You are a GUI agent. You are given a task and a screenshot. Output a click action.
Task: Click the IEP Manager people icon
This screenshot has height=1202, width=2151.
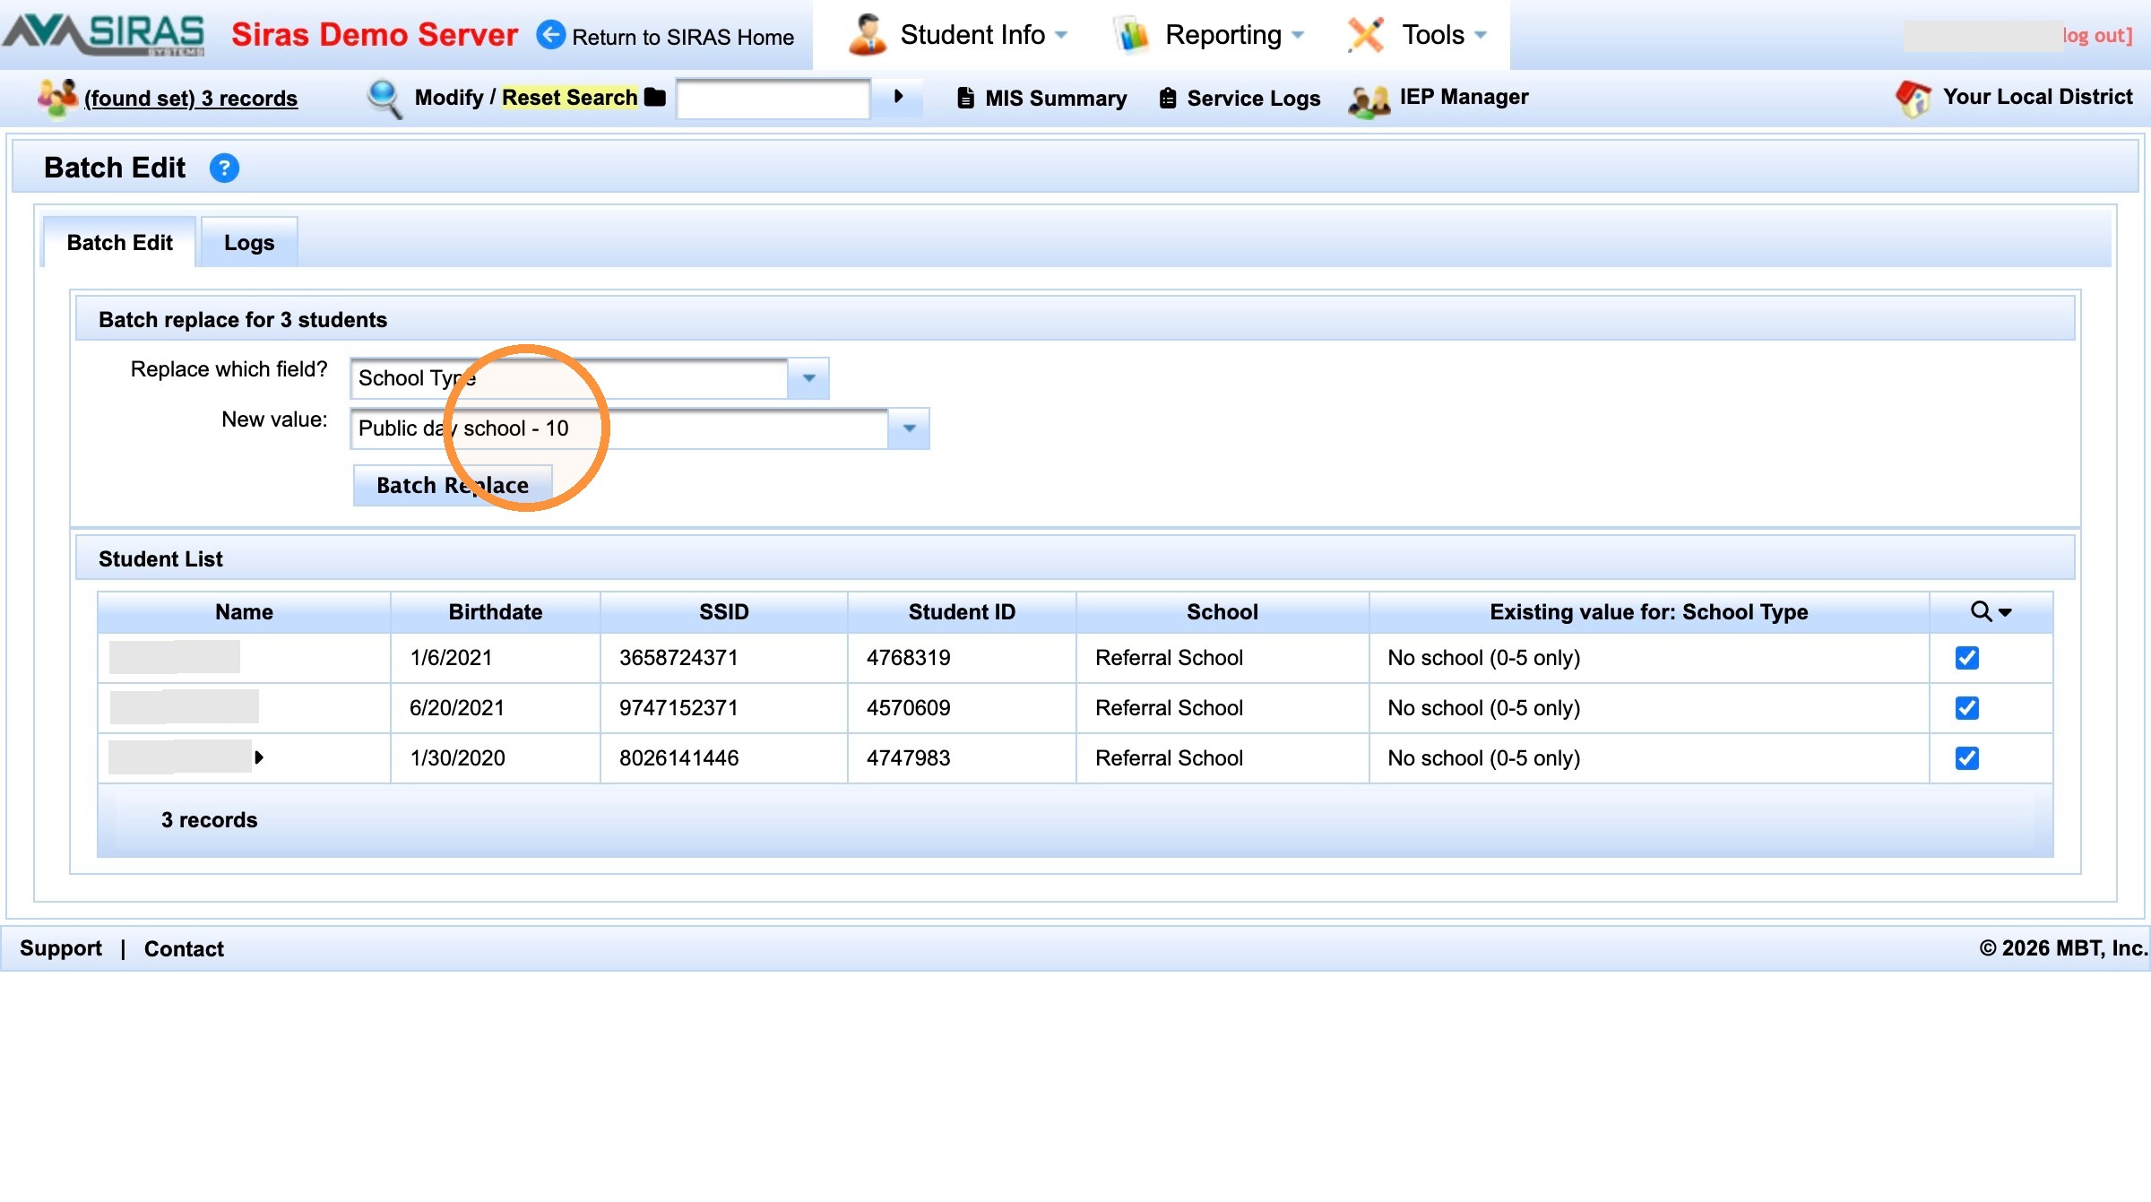click(1369, 100)
